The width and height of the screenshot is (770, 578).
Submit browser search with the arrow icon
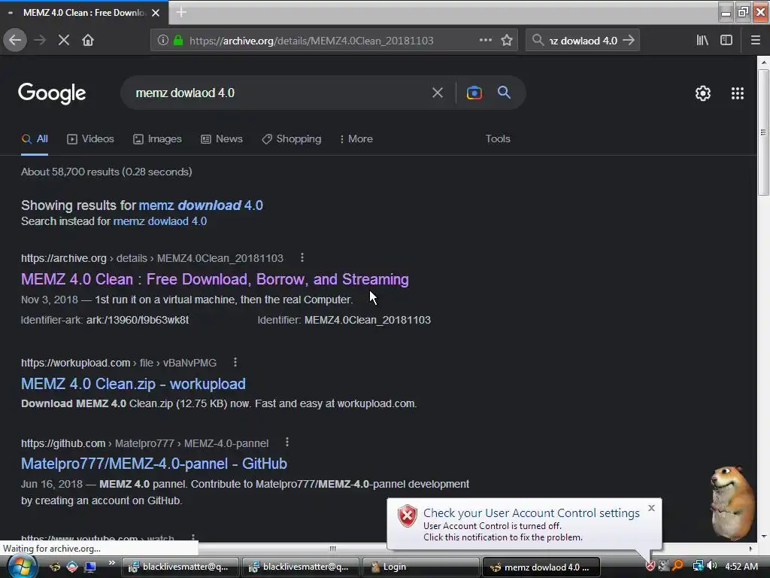click(629, 41)
